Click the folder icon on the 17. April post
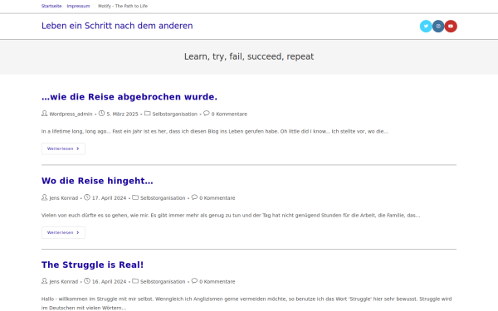The width and height of the screenshot is (498, 311). coord(135,197)
